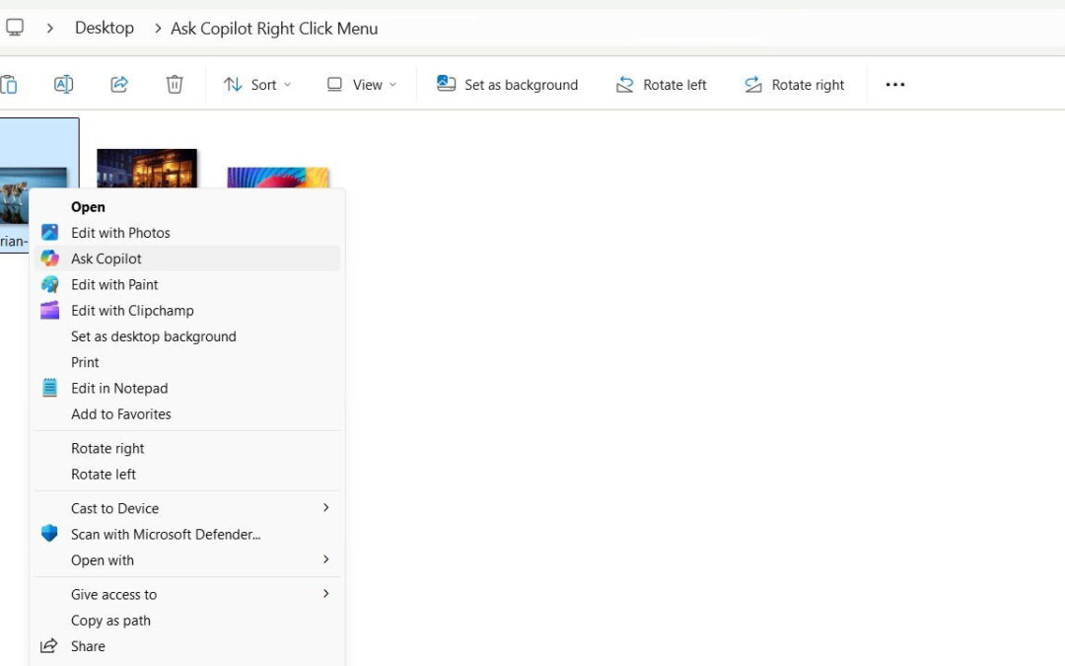Image resolution: width=1065 pixels, height=666 pixels.
Task: Click the Microsoft Defender shield icon
Action: pos(49,533)
